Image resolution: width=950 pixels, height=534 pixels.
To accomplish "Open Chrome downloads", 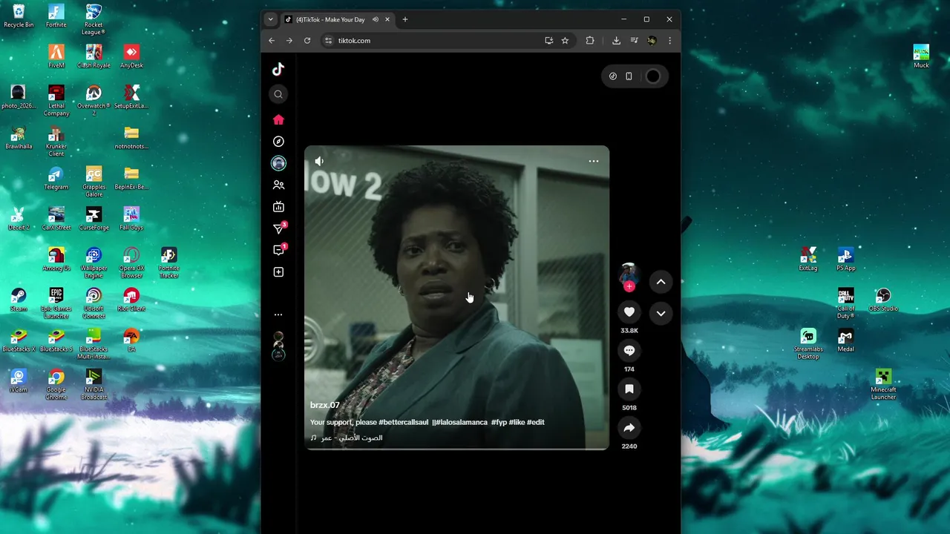I will [616, 41].
